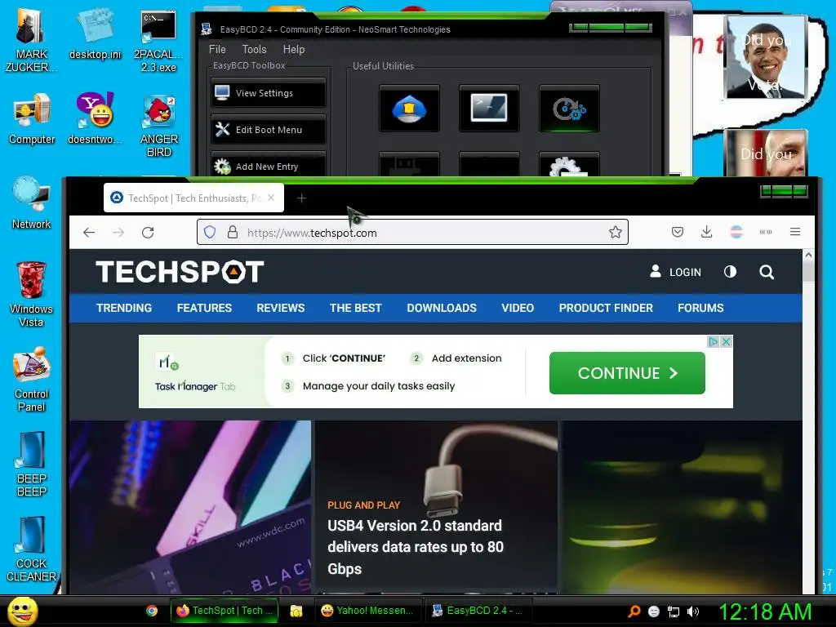This screenshot has height=627, width=836.
Task: Select the doesntwo... Yahoo desktop icon
Action: click(95, 118)
